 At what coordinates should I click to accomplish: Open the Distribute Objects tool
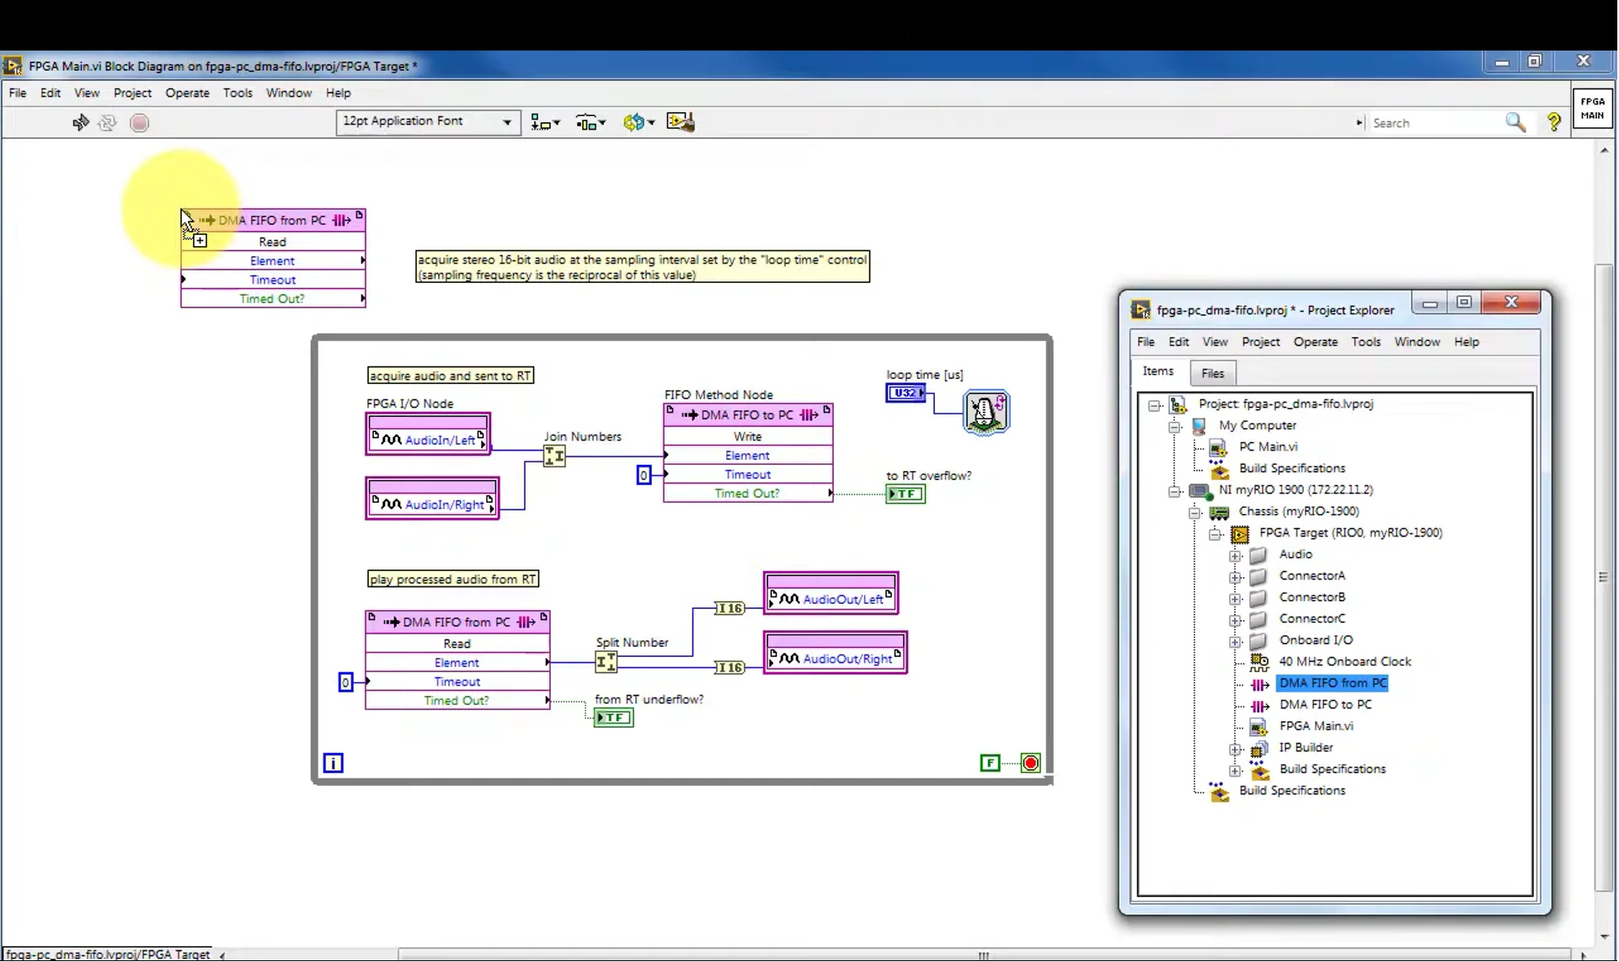pos(590,123)
